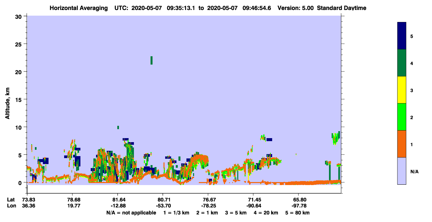432x222 pixels.
Task: Click the yellow colorbar segment labeled 3
Action: (402, 90)
